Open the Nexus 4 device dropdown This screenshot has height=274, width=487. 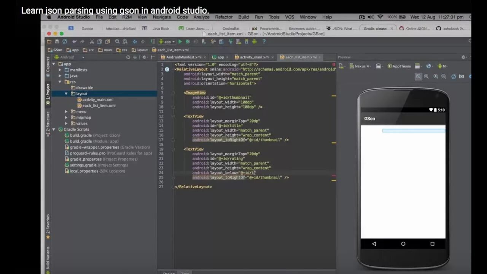[360, 66]
